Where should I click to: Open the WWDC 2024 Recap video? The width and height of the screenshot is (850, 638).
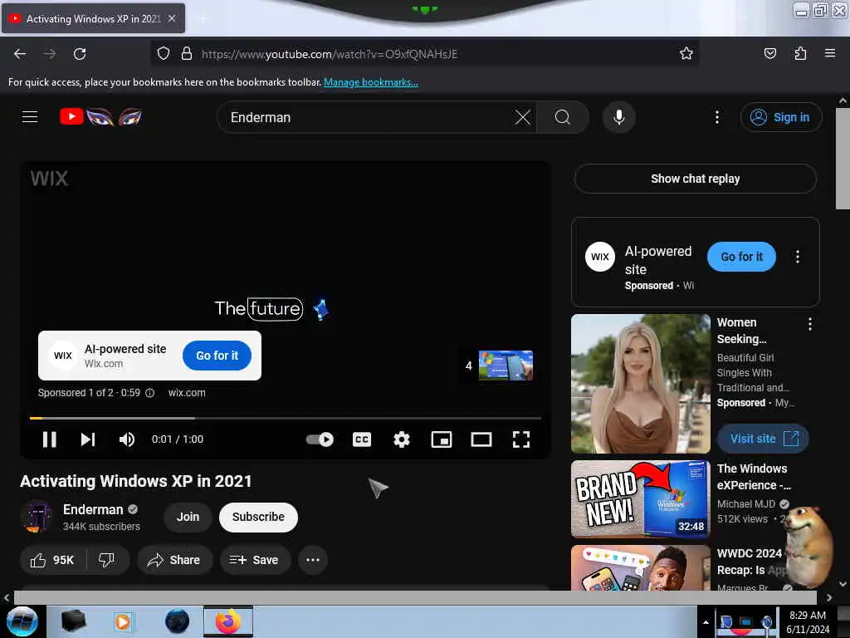tap(640, 567)
